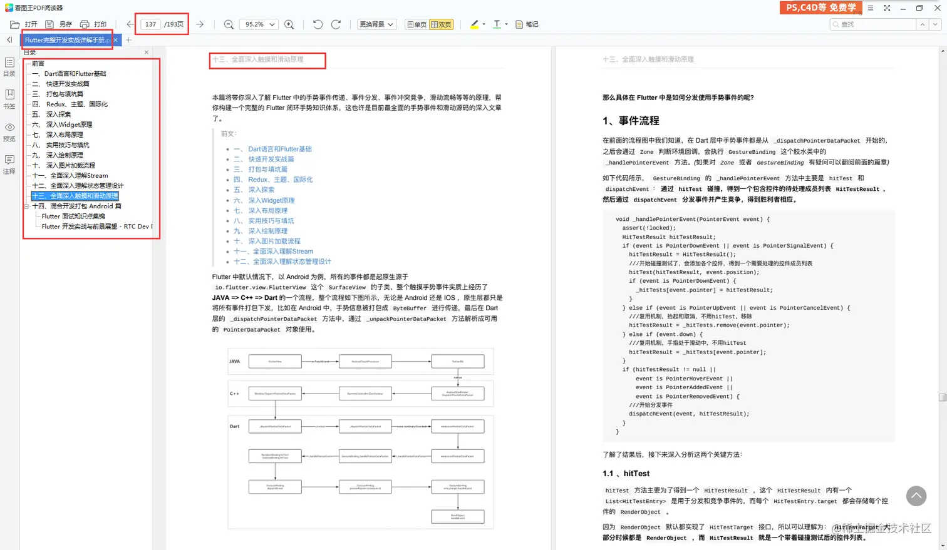
Task: Open the 更换背景 background dropdown
Action: 376,24
